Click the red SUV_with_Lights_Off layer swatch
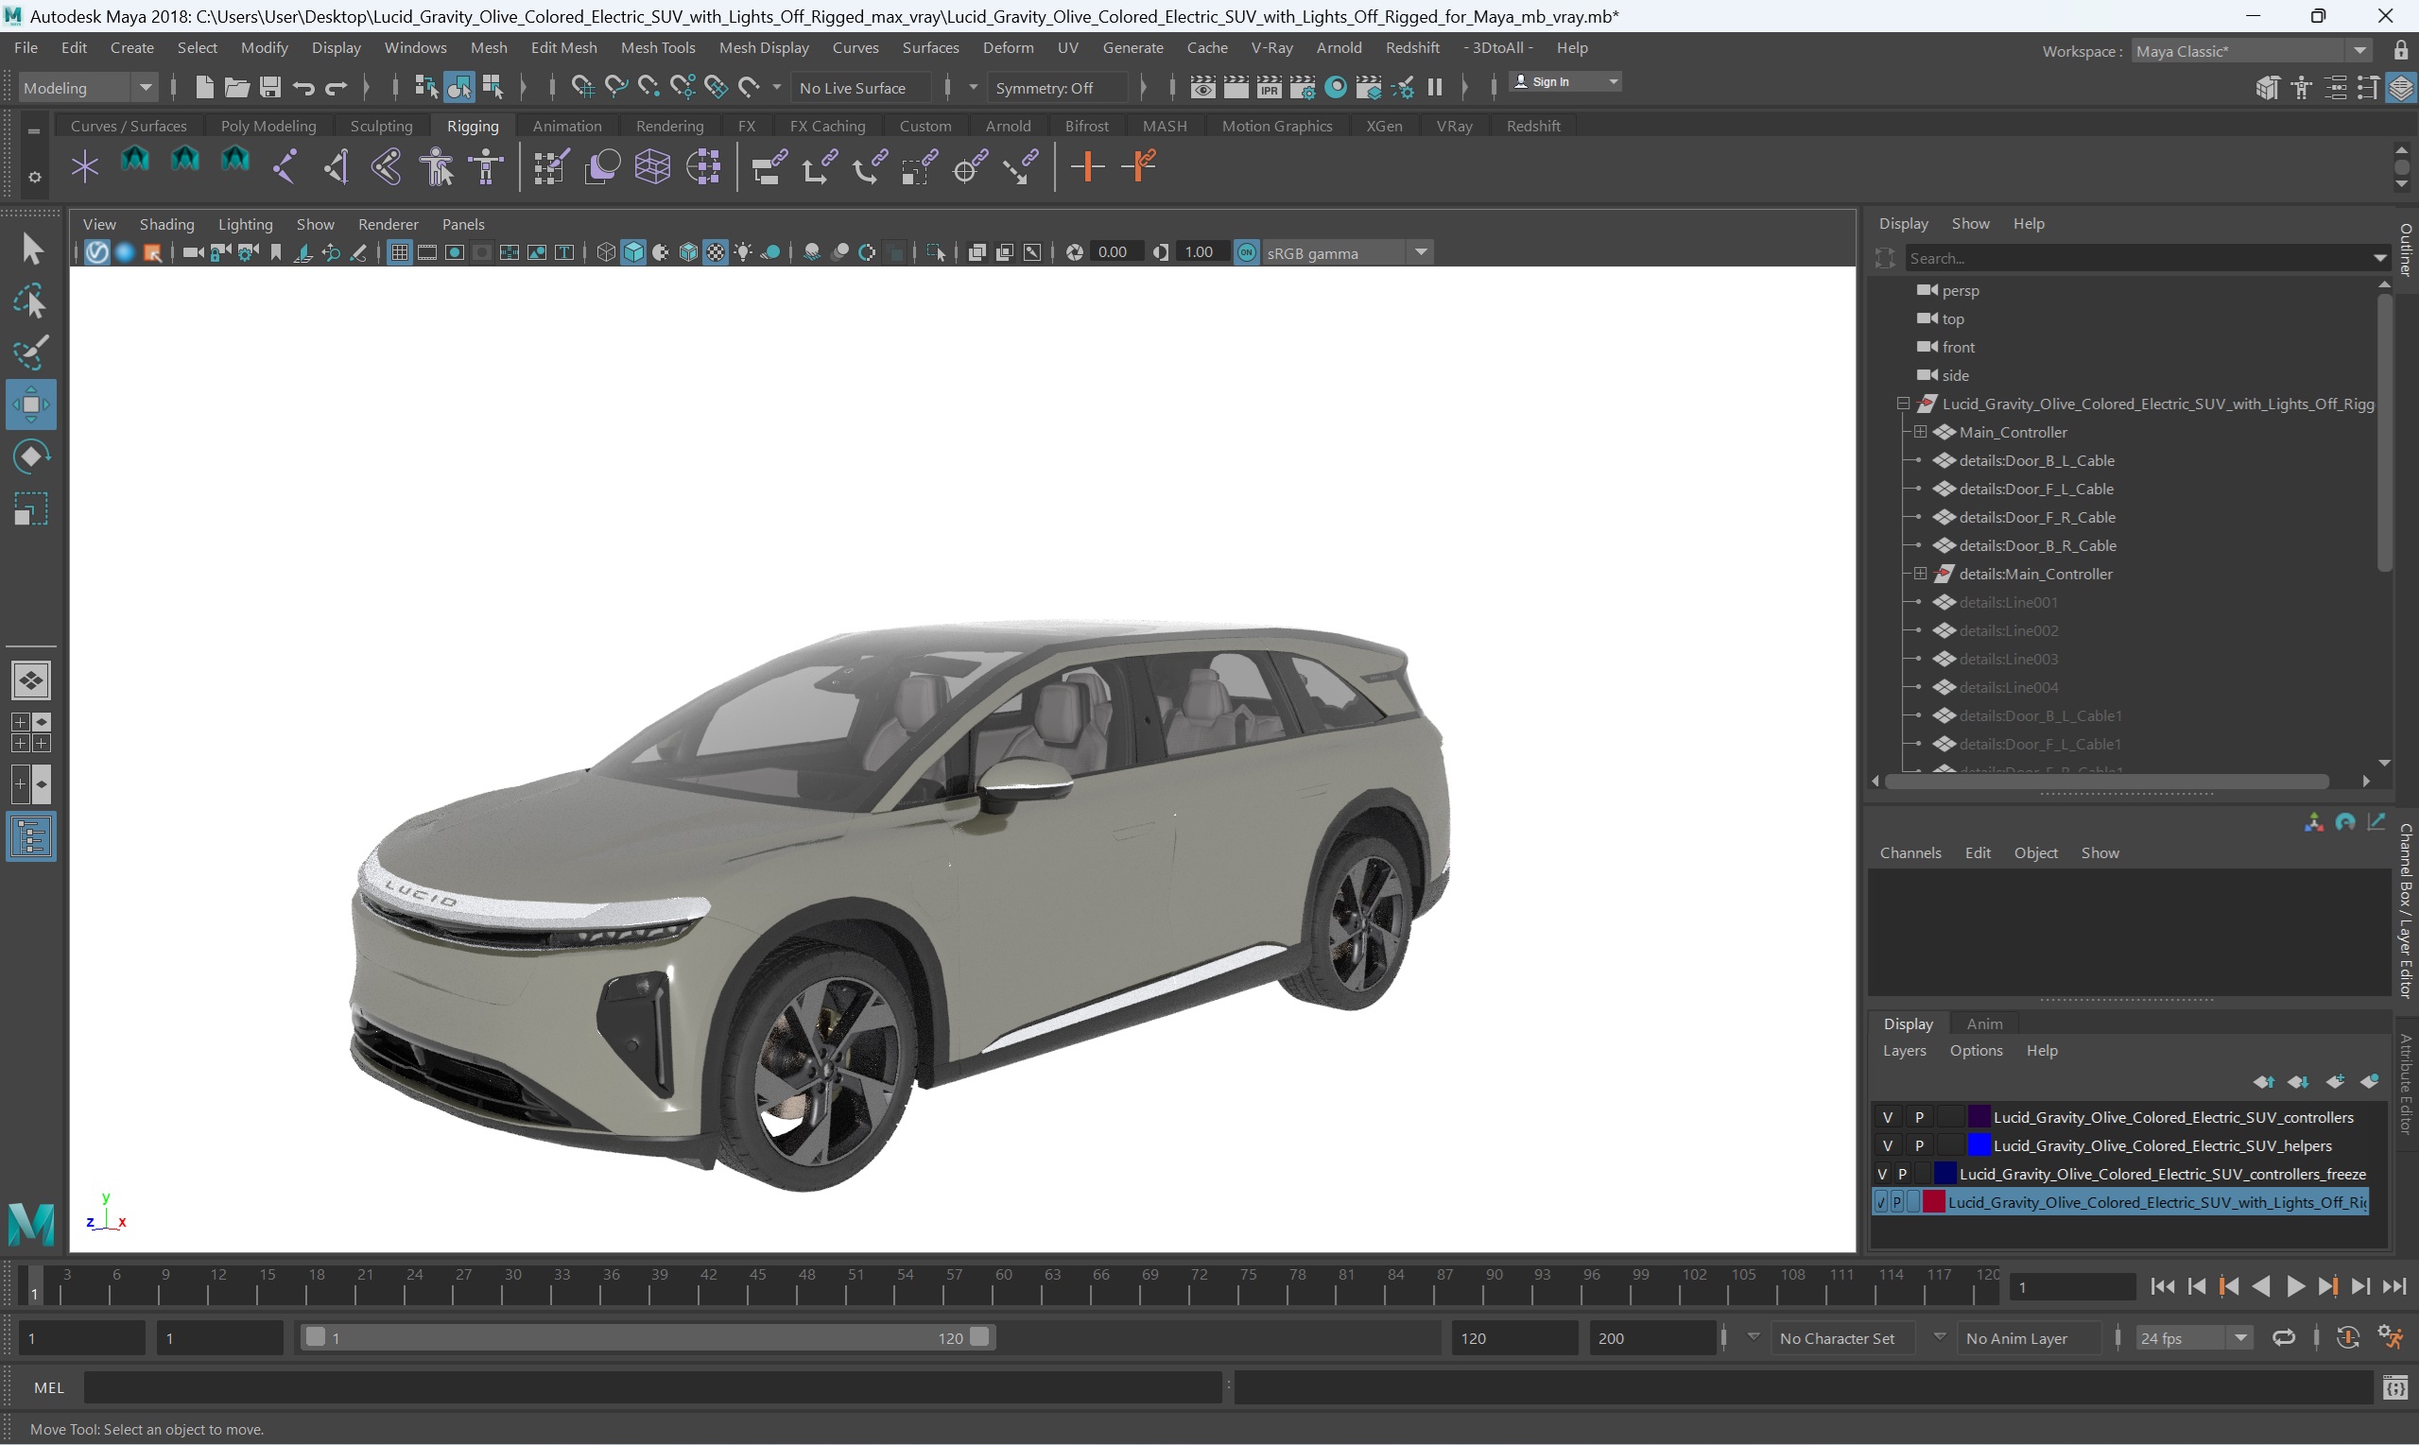Screen dimensions: 2419x1445 [1934, 1201]
